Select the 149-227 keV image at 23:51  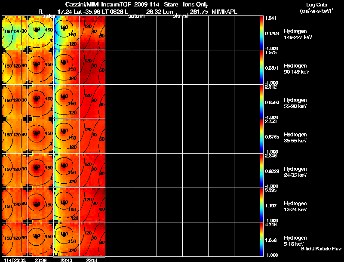pyautogui.click(x=92, y=33)
